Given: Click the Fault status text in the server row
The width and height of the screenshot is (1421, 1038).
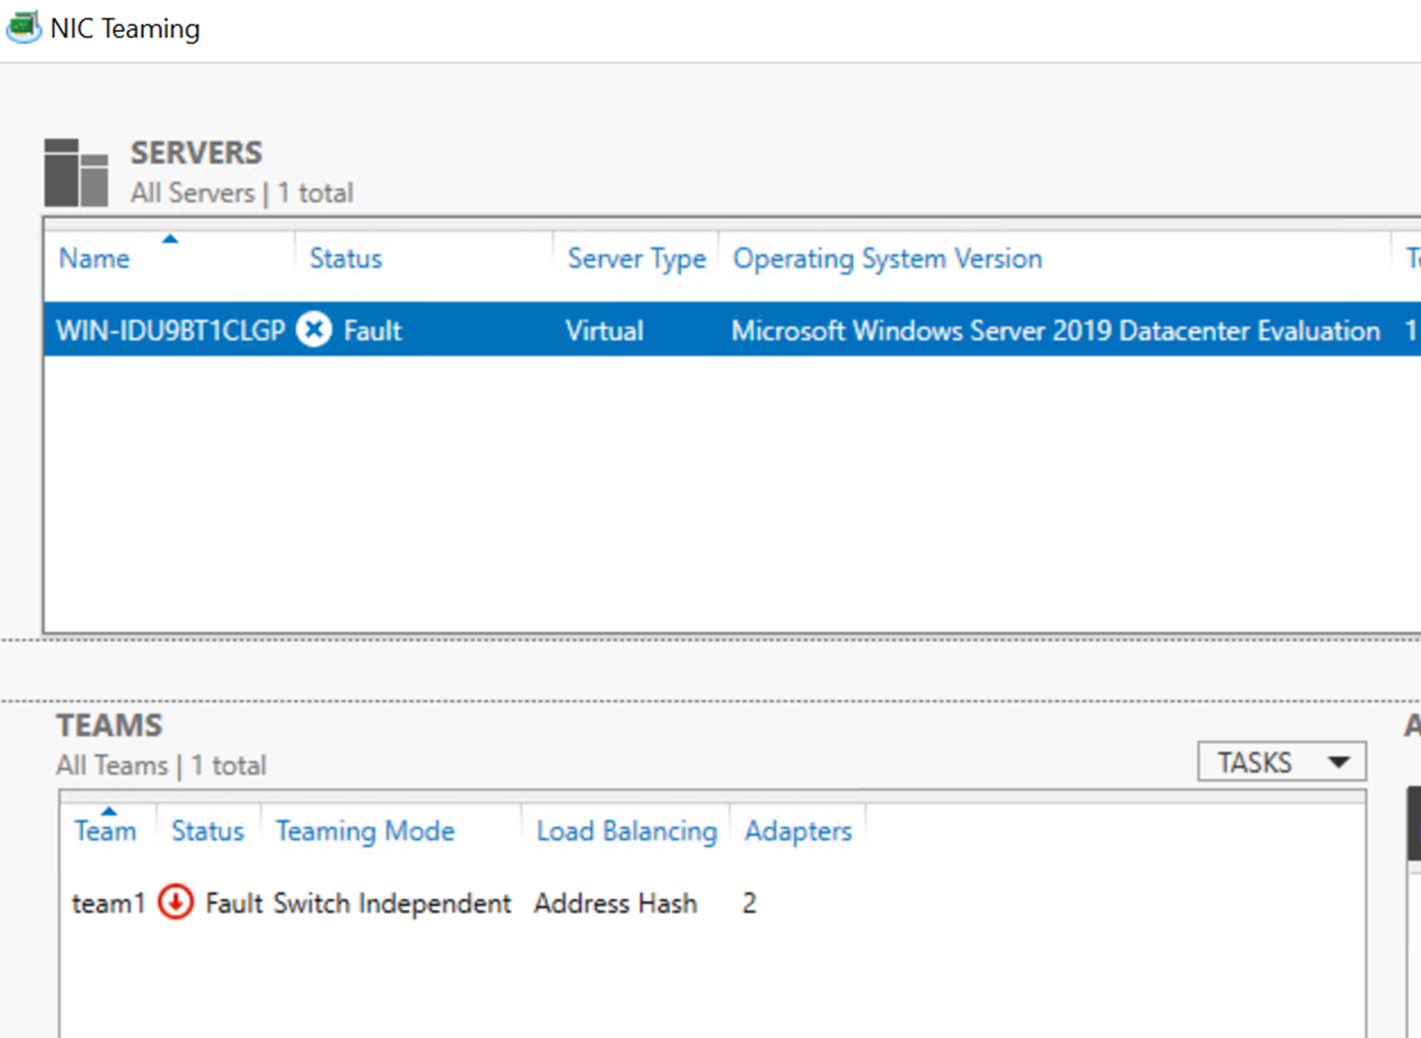Looking at the screenshot, I should (x=372, y=330).
